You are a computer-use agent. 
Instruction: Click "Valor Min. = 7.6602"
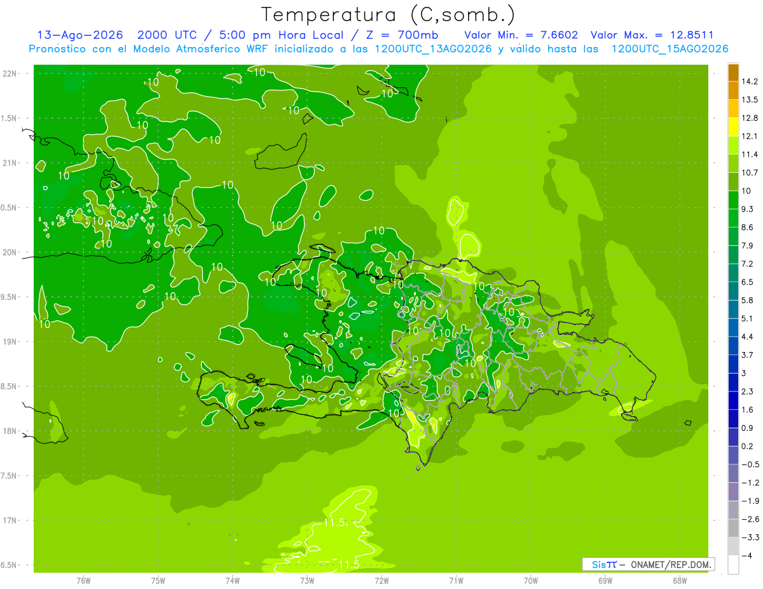click(x=521, y=35)
